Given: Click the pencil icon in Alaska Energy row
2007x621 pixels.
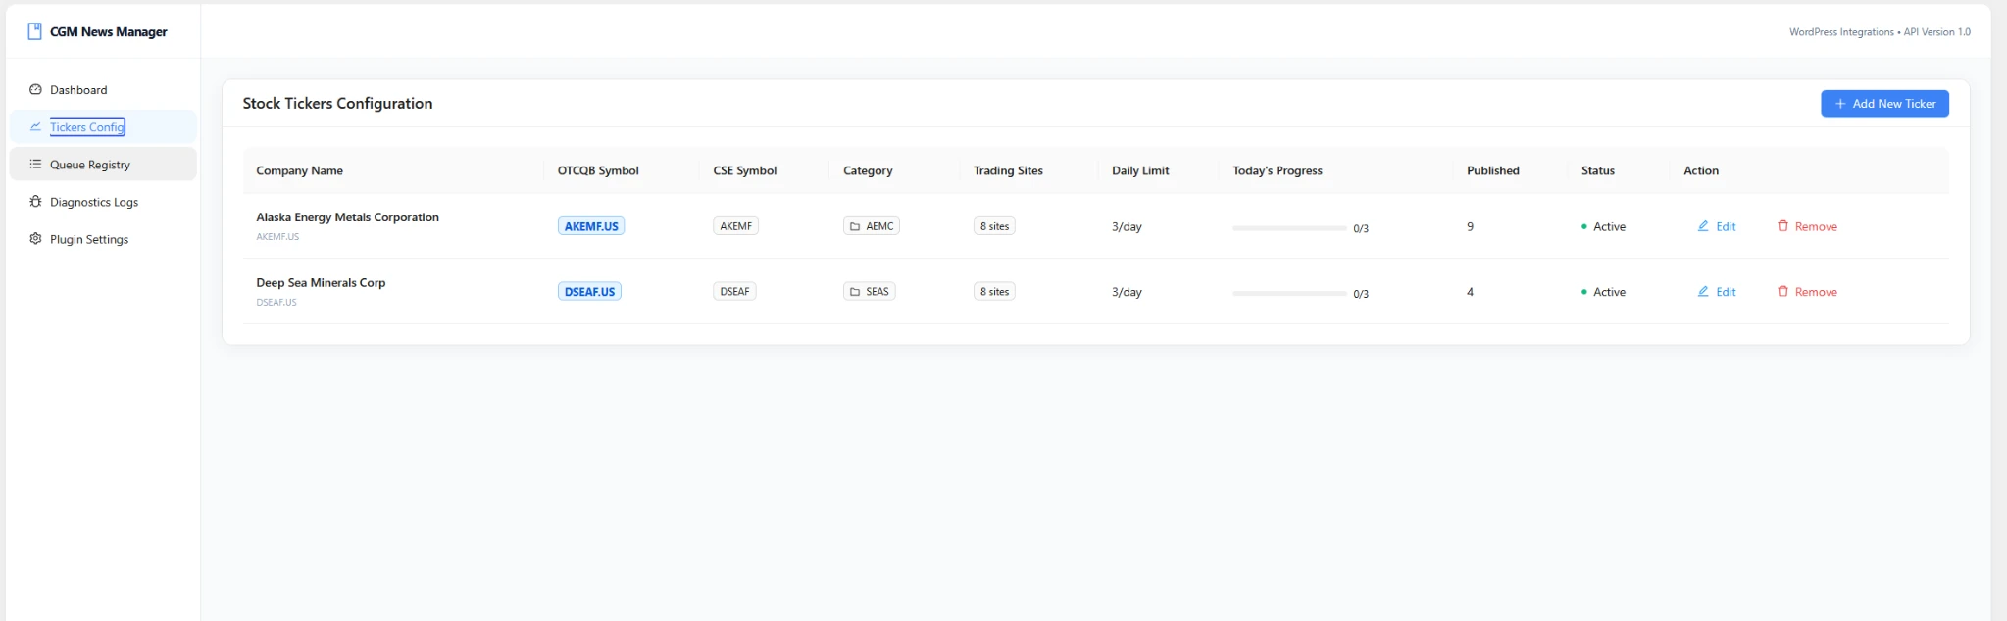Looking at the screenshot, I should point(1703,225).
